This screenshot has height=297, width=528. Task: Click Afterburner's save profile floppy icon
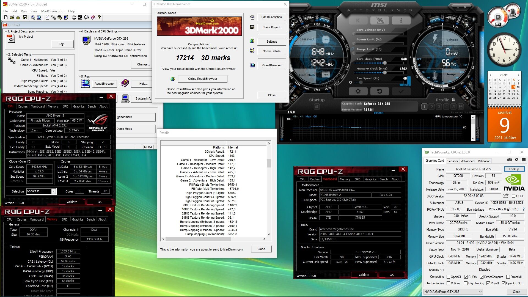pos(461,107)
